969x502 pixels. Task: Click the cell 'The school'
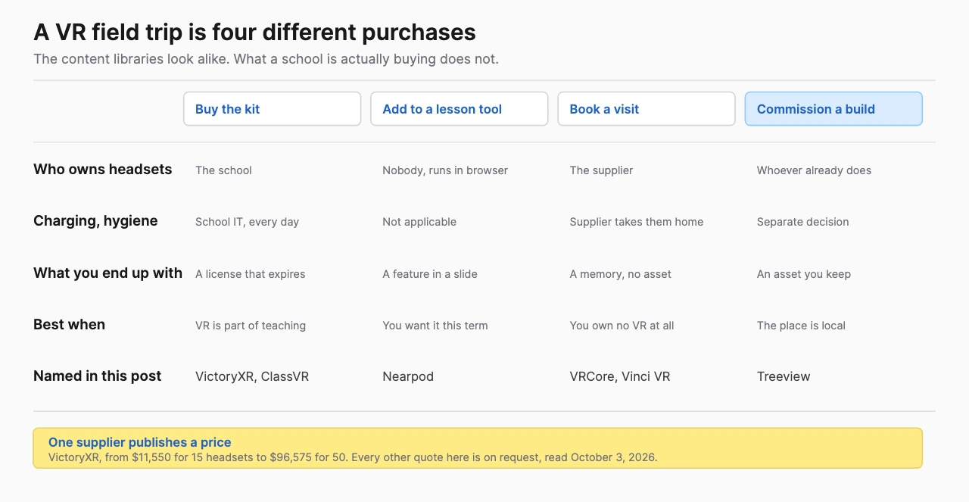click(223, 170)
